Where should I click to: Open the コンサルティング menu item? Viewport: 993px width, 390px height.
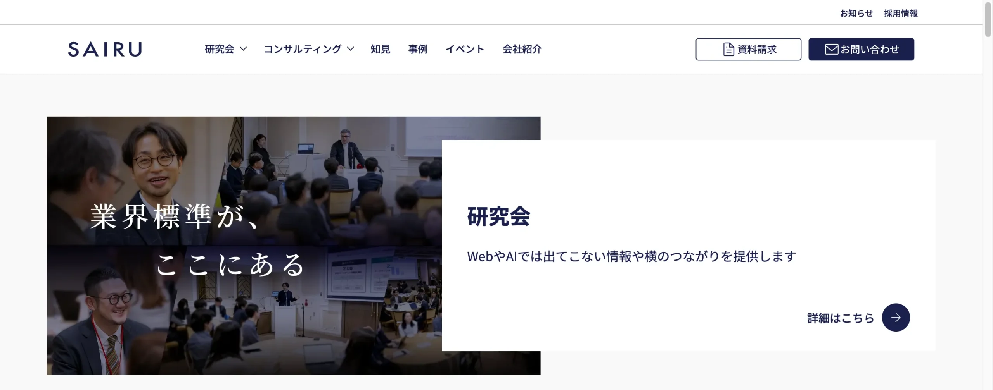pyautogui.click(x=303, y=49)
